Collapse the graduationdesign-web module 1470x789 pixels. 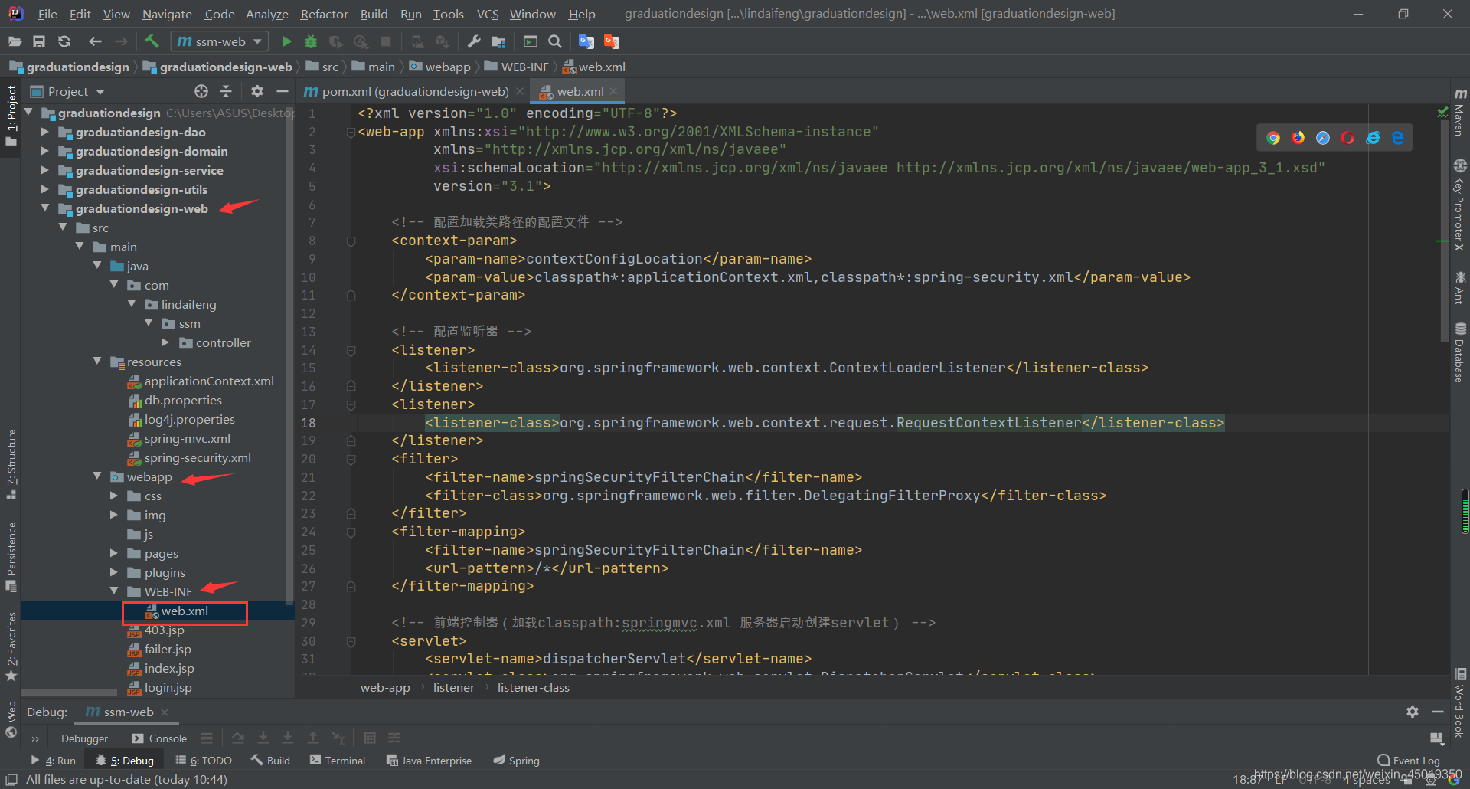click(x=44, y=208)
